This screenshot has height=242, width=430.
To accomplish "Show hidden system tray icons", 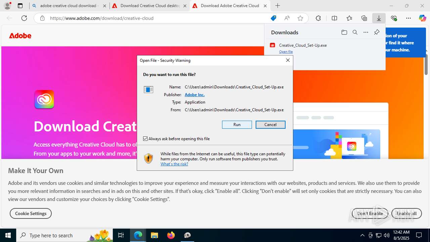I will (362, 235).
